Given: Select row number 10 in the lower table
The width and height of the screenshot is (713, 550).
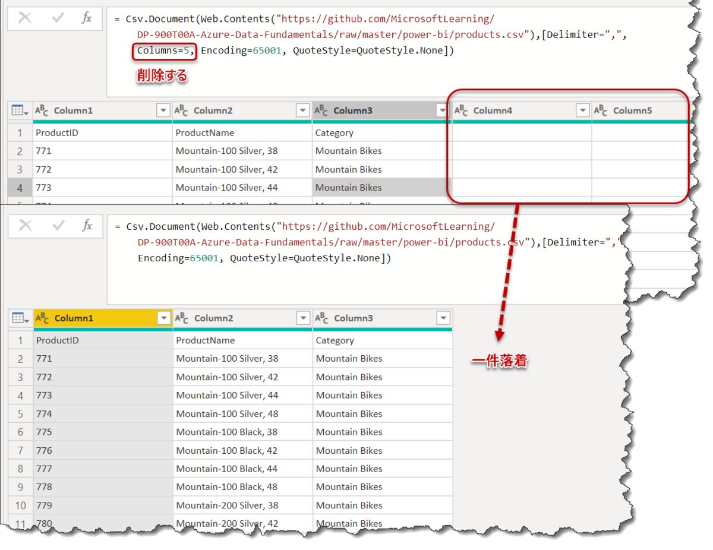Looking at the screenshot, I should tap(21, 505).
